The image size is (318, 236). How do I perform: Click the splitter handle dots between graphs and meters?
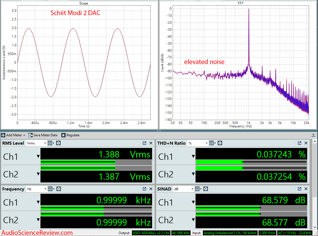point(159,131)
